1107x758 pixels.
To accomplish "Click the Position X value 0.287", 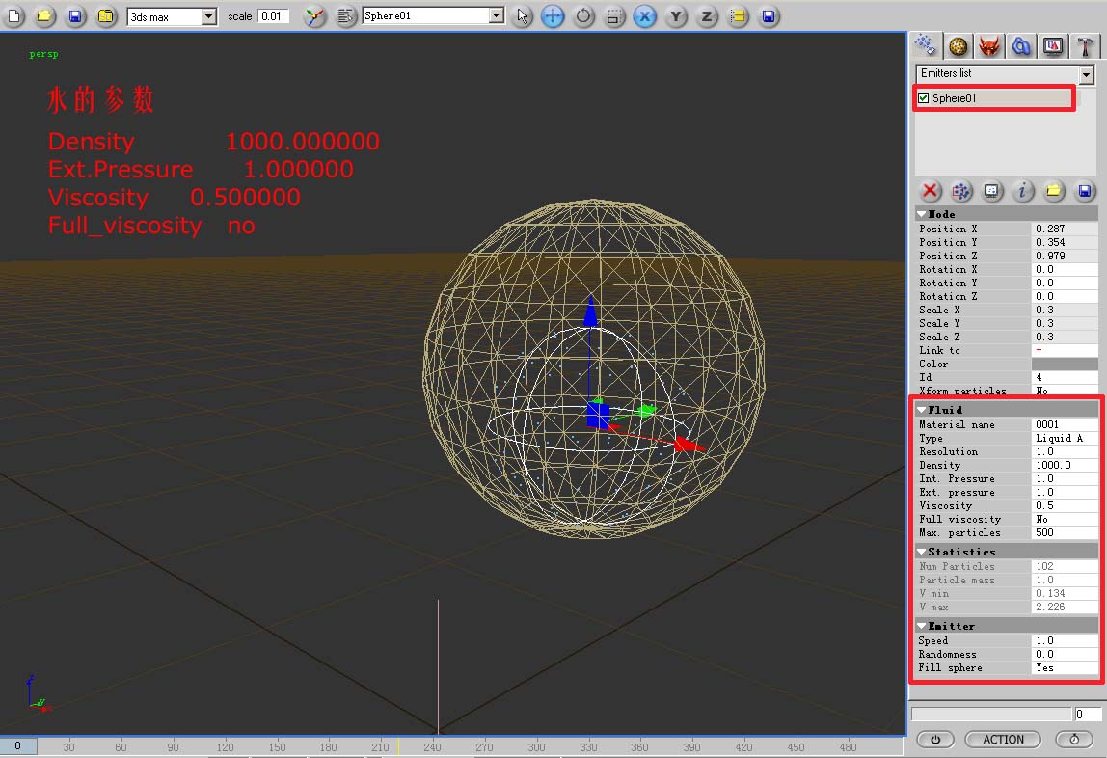I will [1065, 229].
